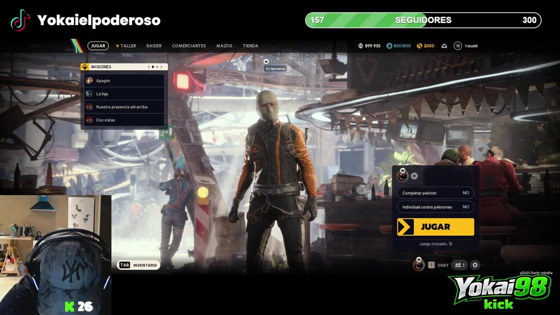
Task: Click the yellow Misiones panel icon
Action: tap(85, 66)
